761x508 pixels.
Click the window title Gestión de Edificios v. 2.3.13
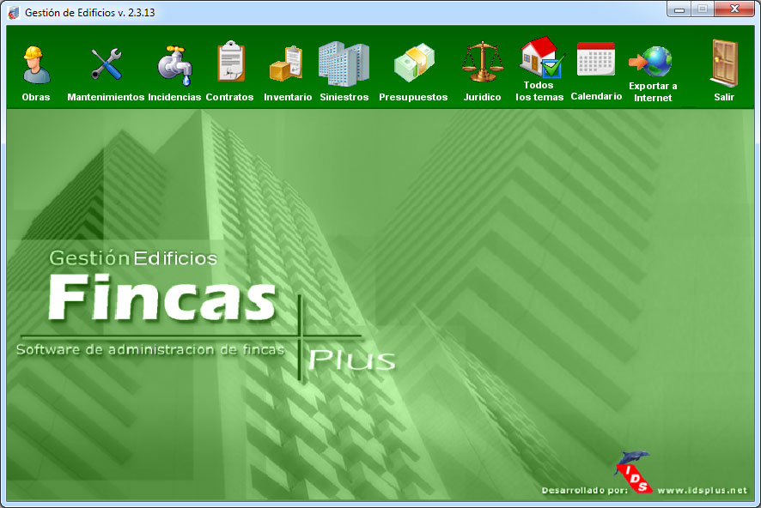[x=90, y=13]
